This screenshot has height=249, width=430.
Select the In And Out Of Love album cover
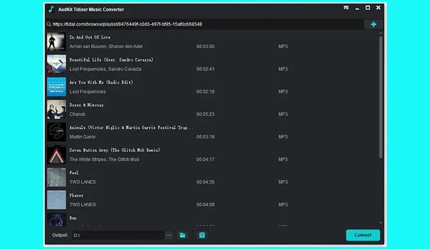pyautogui.click(x=57, y=42)
